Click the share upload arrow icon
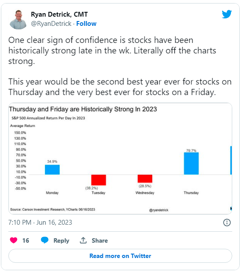The height and width of the screenshot is (272, 241). coord(83,240)
